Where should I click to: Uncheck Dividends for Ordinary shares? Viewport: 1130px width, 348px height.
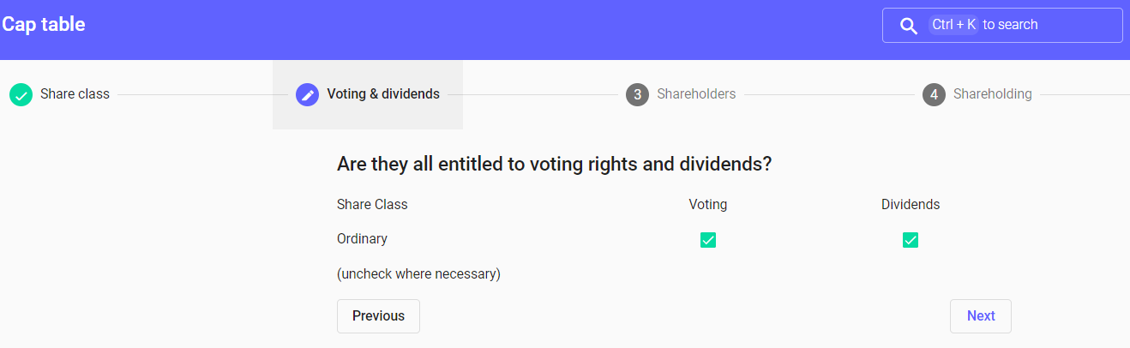[x=911, y=240]
